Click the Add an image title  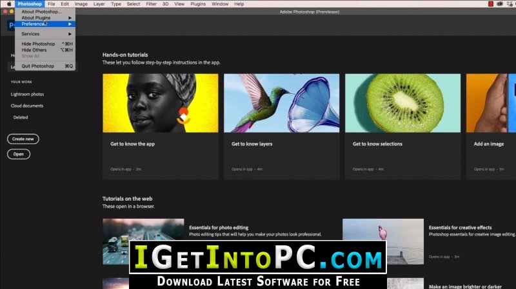pos(489,144)
